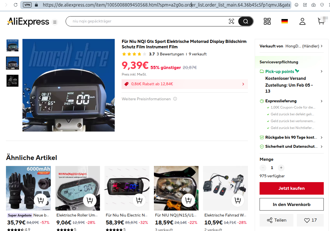330x231 pixels.
Task: Click the info icon beside Weitere Preisinformationen
Action: (175, 99)
